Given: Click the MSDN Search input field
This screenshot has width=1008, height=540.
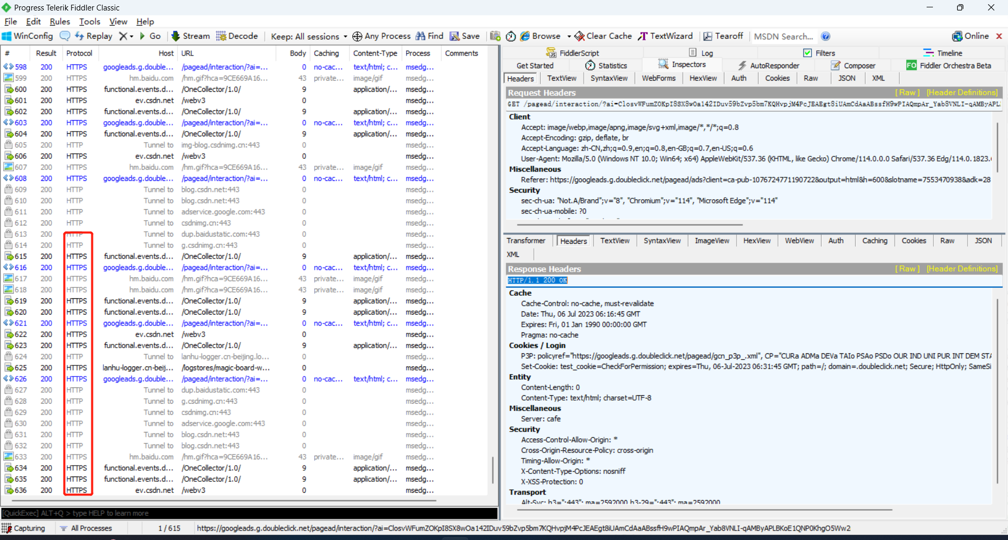Looking at the screenshot, I should [x=783, y=36].
